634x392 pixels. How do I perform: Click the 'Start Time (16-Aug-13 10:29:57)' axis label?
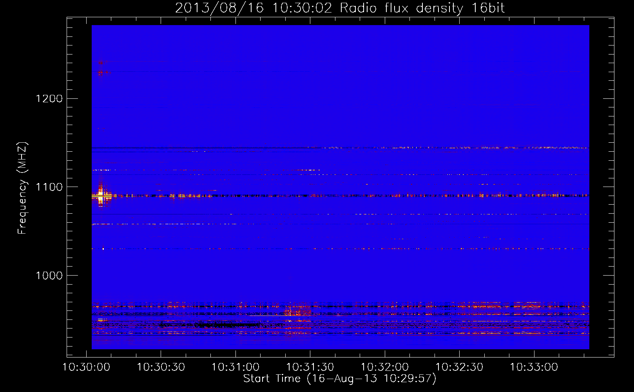(340, 379)
